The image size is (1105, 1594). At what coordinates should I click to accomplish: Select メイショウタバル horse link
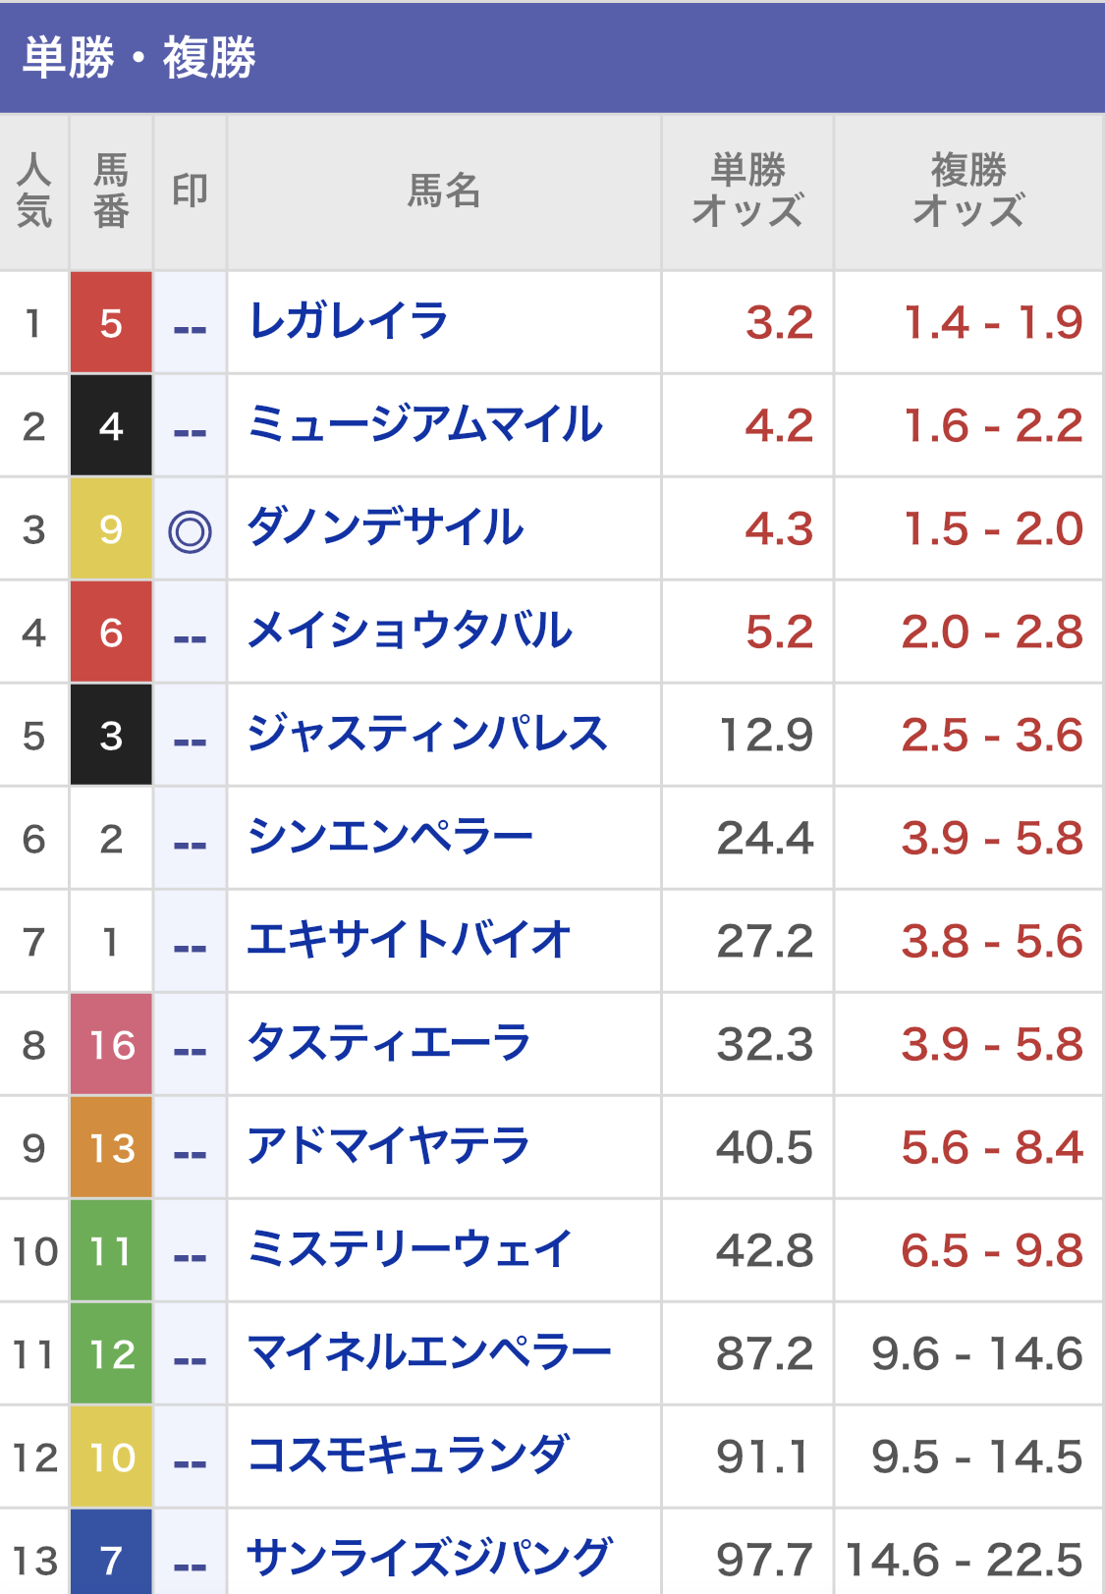[x=410, y=632]
